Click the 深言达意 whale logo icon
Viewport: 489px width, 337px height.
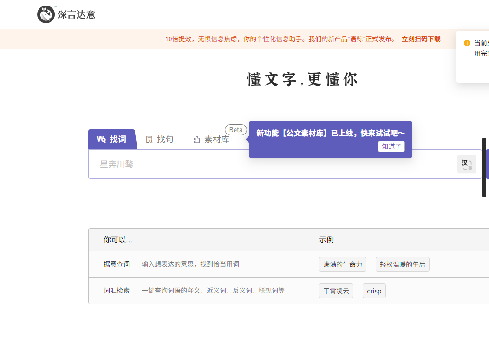46,14
